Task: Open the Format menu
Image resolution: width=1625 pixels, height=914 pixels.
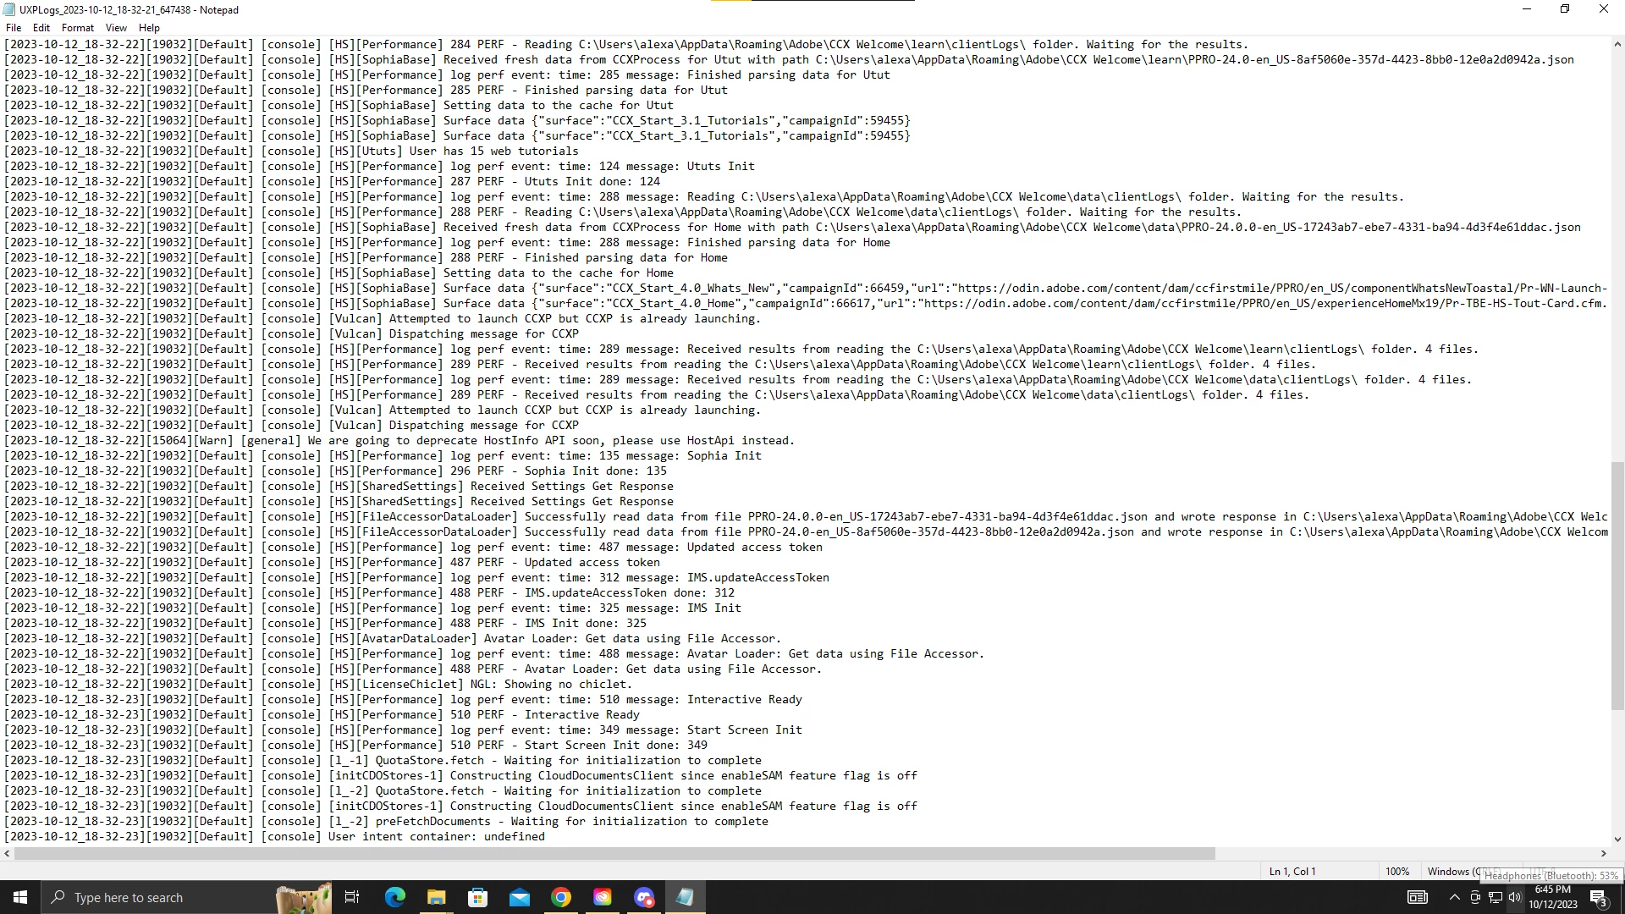Action: click(78, 28)
